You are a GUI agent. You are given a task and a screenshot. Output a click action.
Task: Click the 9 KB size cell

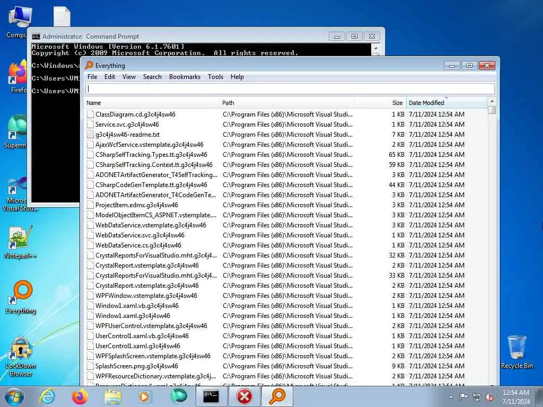coord(398,366)
